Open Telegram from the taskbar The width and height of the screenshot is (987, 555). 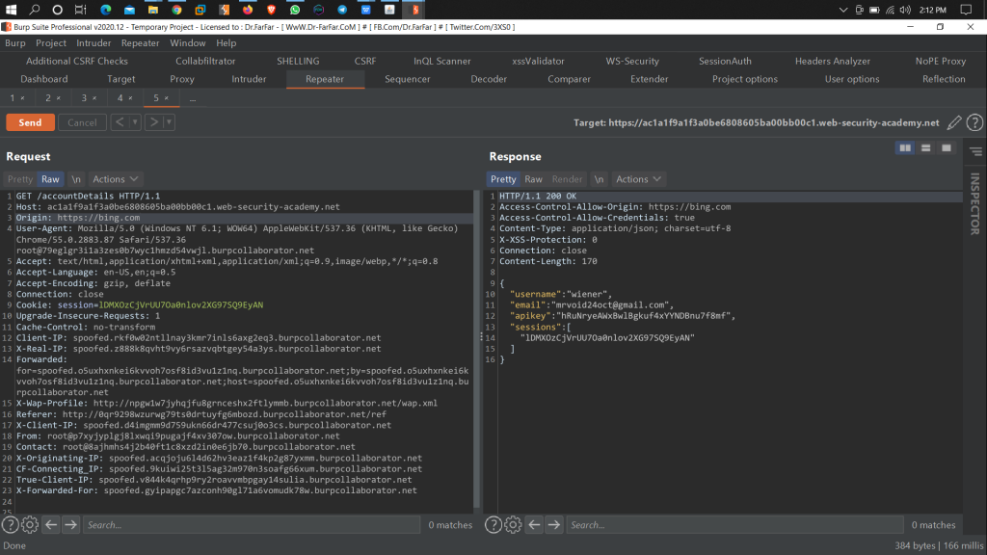[342, 10]
